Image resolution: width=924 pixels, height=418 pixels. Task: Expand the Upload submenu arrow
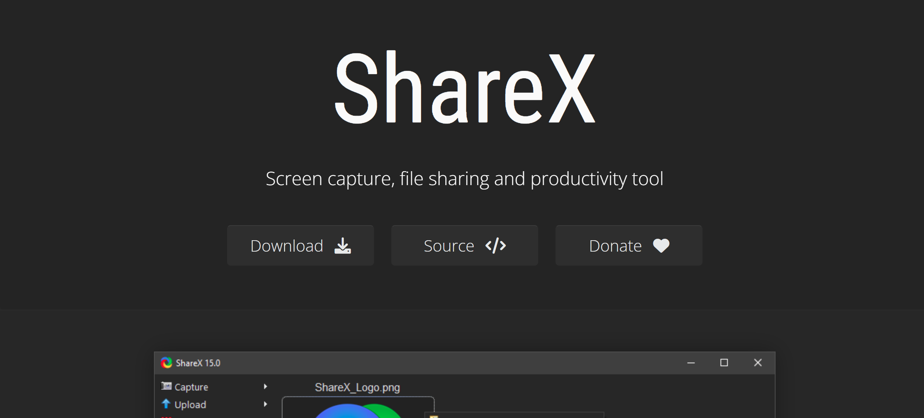(265, 404)
